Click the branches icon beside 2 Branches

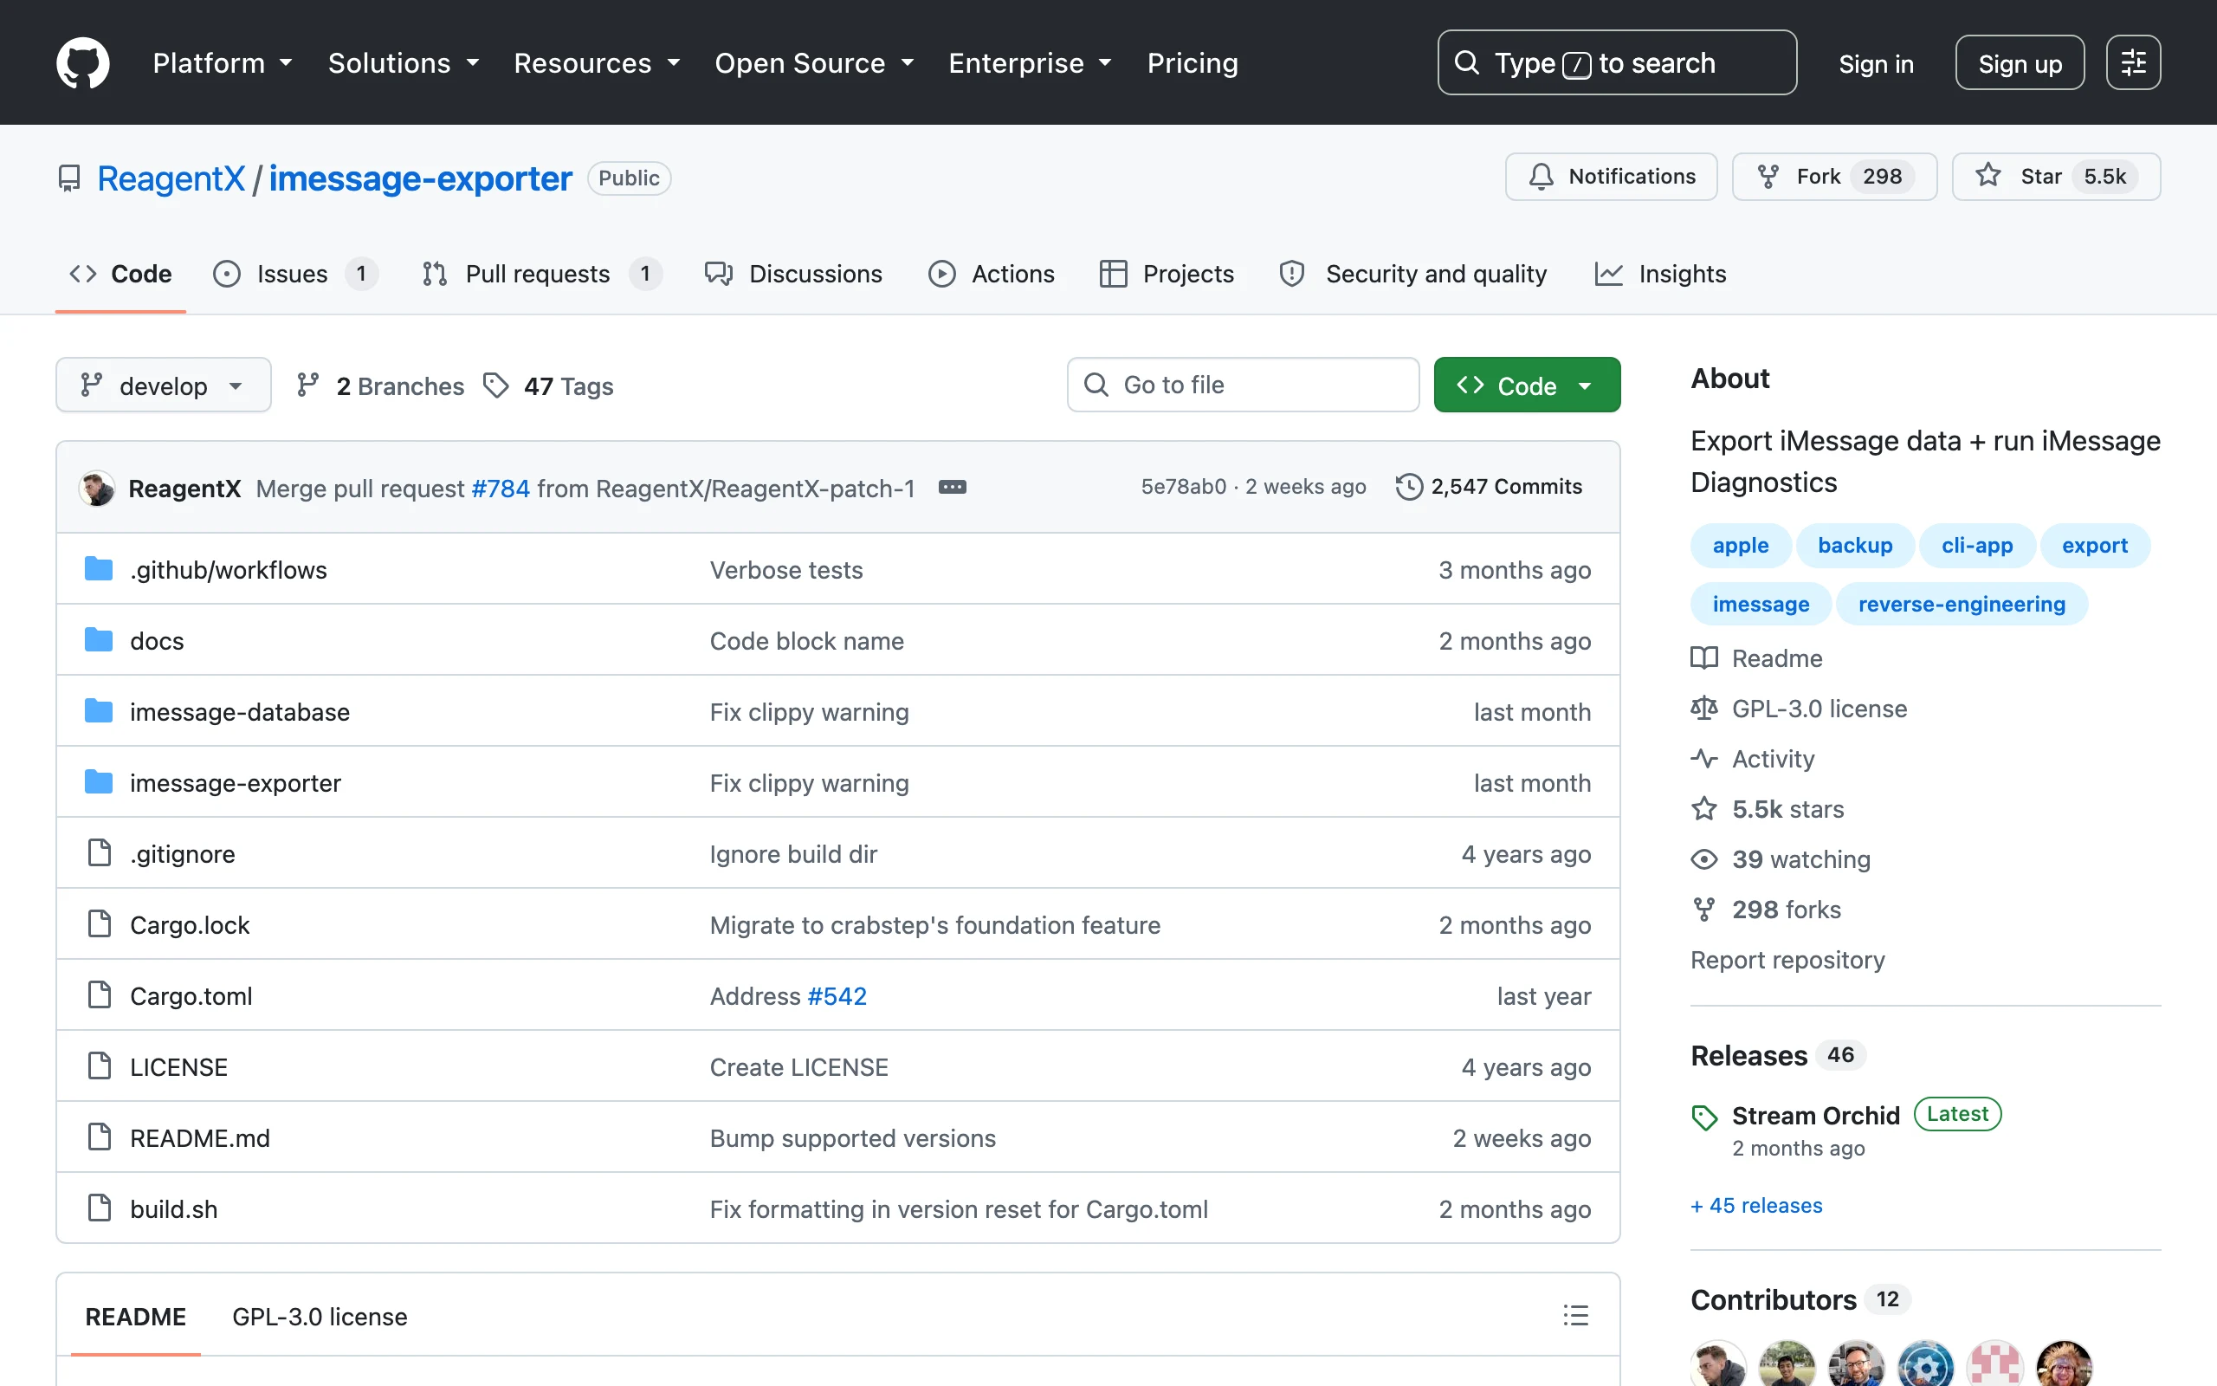[x=307, y=385]
